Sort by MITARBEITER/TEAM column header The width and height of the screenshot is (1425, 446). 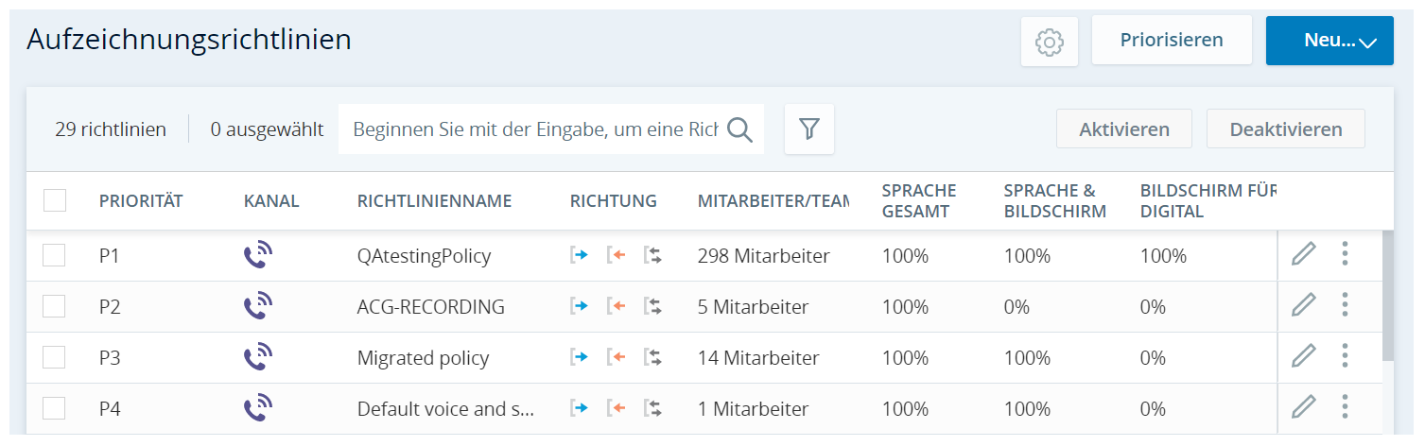tap(773, 200)
